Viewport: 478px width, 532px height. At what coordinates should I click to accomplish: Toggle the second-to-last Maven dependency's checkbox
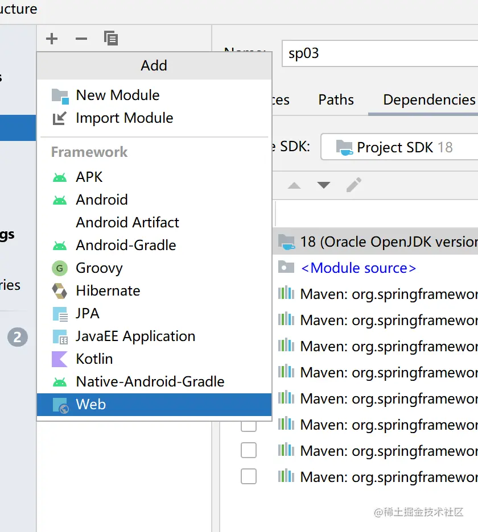pos(249,450)
